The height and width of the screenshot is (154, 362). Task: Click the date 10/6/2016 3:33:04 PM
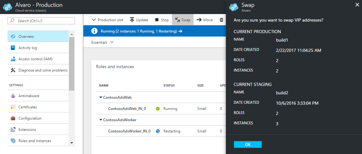(297, 103)
